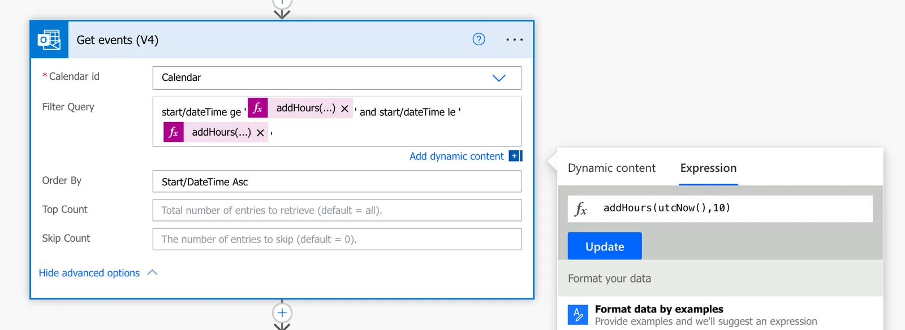Click the Add dynamic content link
The width and height of the screenshot is (905, 330).
point(456,156)
